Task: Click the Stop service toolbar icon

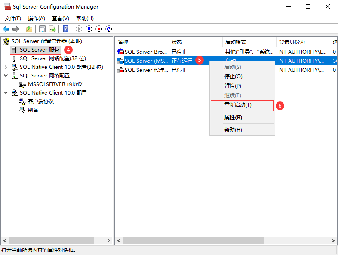Action: point(99,29)
